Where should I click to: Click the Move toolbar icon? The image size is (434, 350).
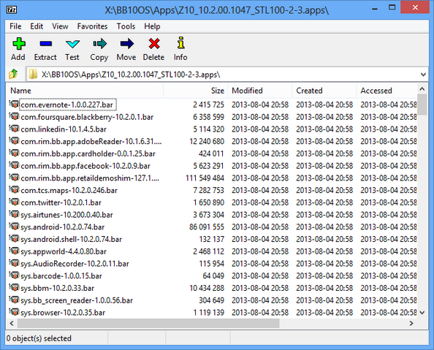[x=127, y=43]
